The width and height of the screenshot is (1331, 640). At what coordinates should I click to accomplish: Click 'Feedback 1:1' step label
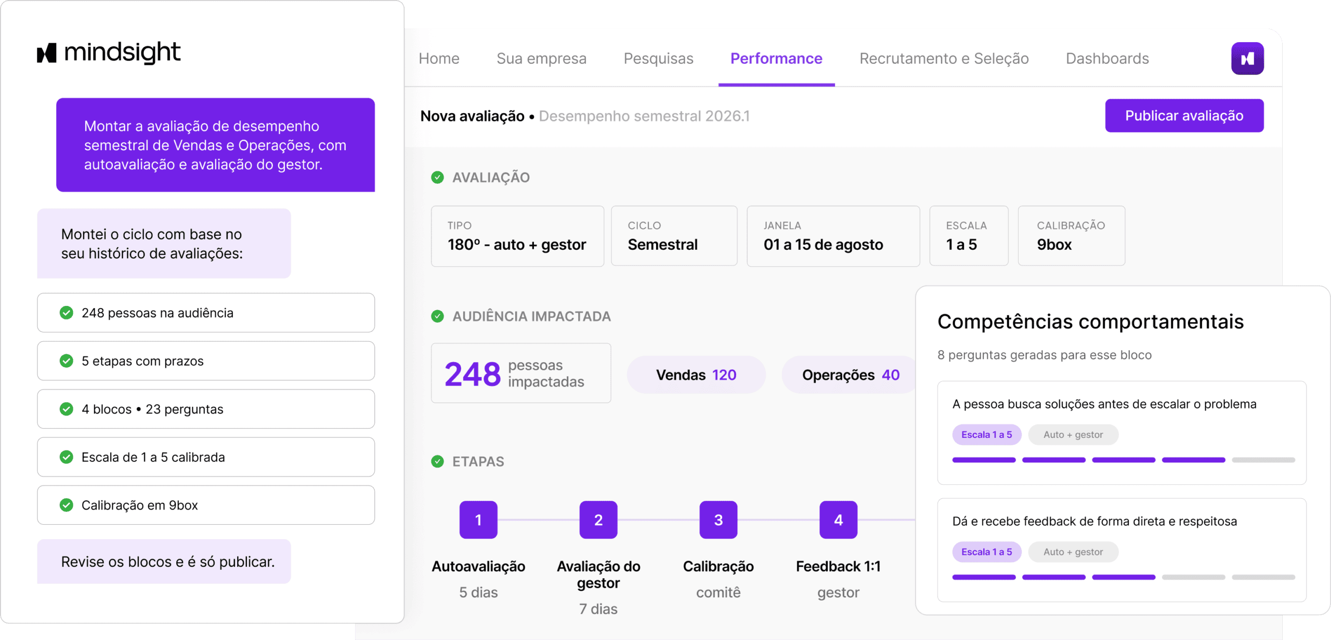(838, 566)
